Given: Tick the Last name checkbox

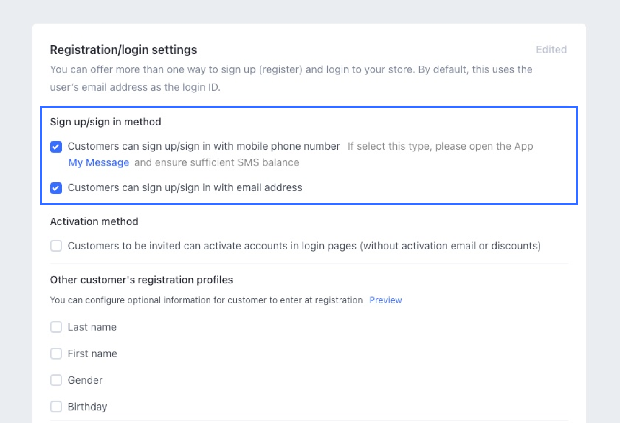Looking at the screenshot, I should click(56, 327).
